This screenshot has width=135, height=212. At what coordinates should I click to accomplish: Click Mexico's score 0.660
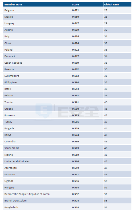coord(76,17)
